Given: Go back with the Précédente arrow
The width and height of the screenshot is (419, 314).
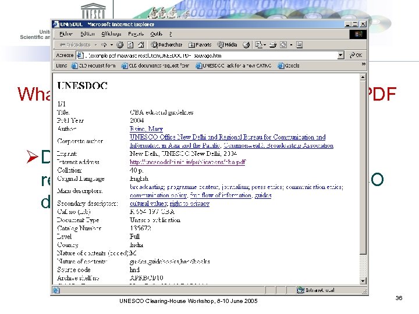Looking at the screenshot, I should (75, 45).
